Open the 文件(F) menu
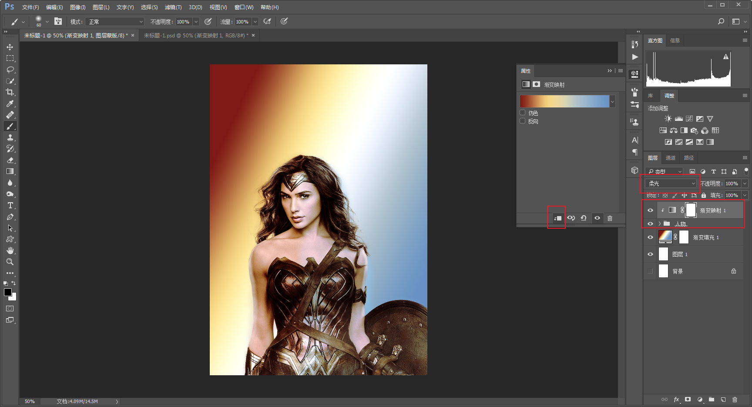The height and width of the screenshot is (407, 752). [x=30, y=7]
